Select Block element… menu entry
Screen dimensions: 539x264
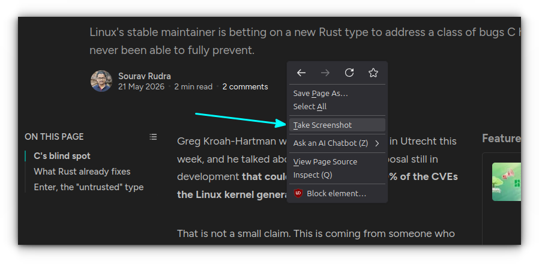(337, 194)
